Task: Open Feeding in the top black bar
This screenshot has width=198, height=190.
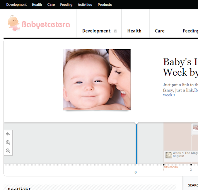Action: 66,5
